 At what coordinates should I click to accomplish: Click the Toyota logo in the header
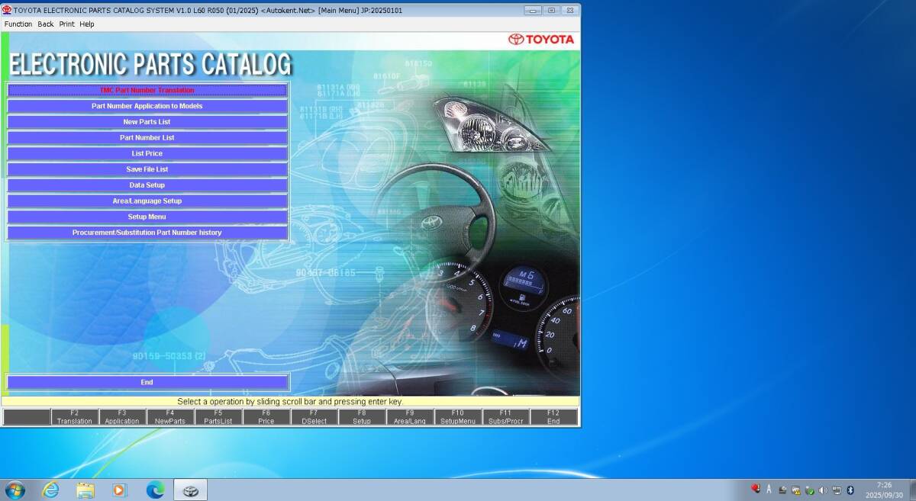[x=541, y=40]
